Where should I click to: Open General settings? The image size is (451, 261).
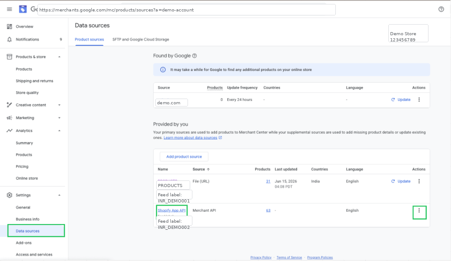[x=23, y=207]
